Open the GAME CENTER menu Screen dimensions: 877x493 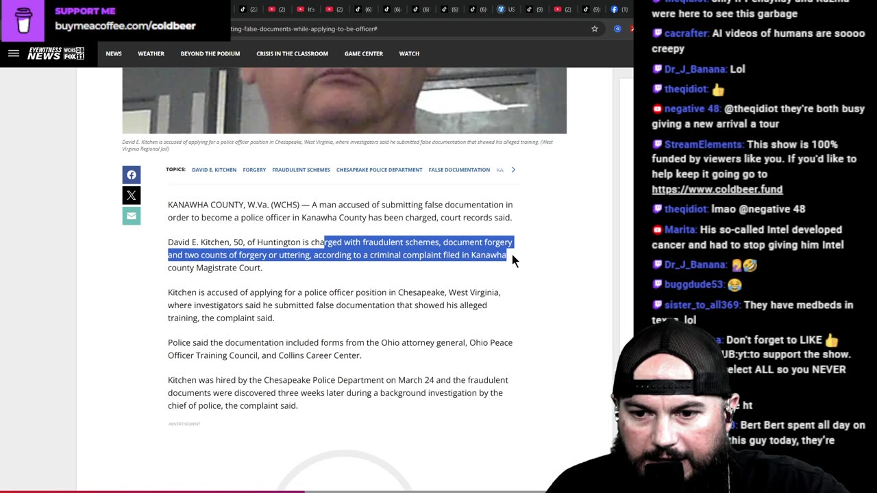(364, 53)
